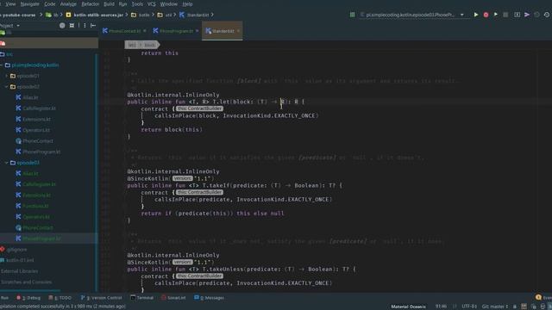Viewport: 552px width, 310px height.
Task: Click Material Oceanic theme status widget
Action: (408, 307)
